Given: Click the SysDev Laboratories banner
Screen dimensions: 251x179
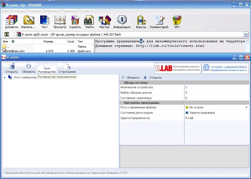Looking at the screenshot, I should coord(226,68).
